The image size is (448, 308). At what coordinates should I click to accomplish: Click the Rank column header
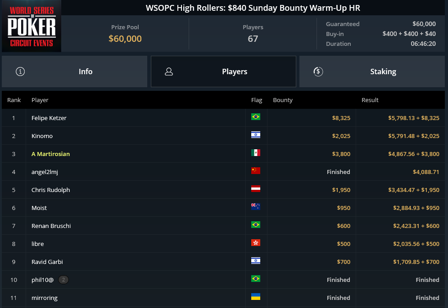(x=14, y=100)
